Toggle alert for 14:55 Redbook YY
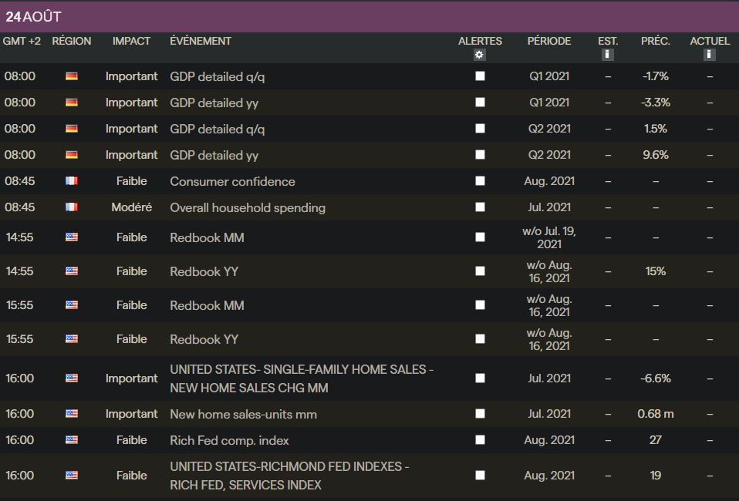Viewport: 739px width, 501px height. click(x=480, y=271)
